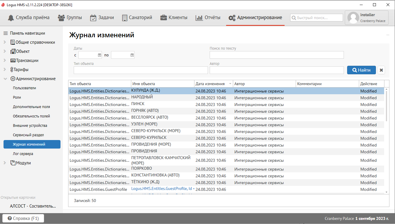395x224 pixels.
Task: Sort by Дата изменения column header
Action: point(210,84)
